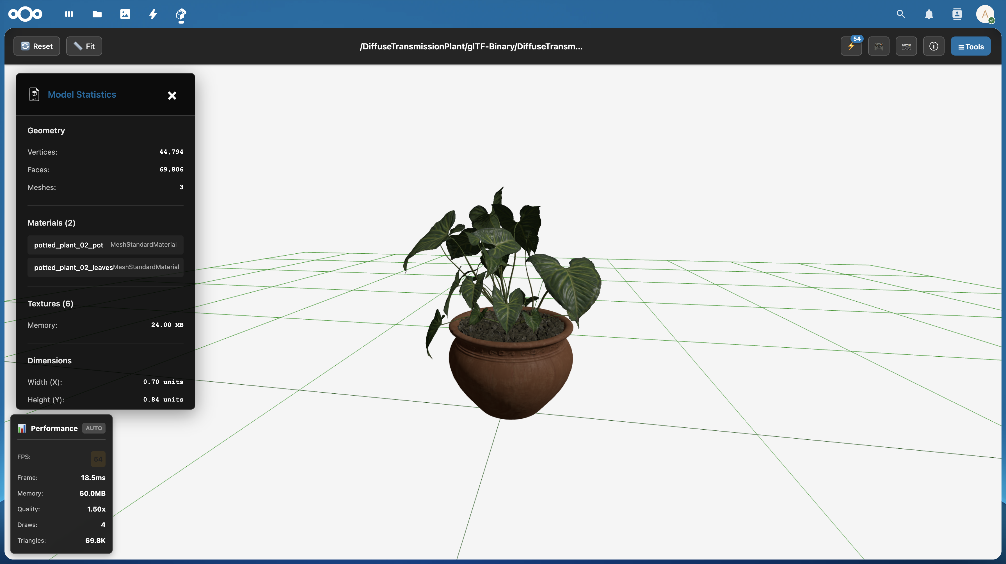
Task: Click the gamepad controller icon
Action: pos(878,47)
